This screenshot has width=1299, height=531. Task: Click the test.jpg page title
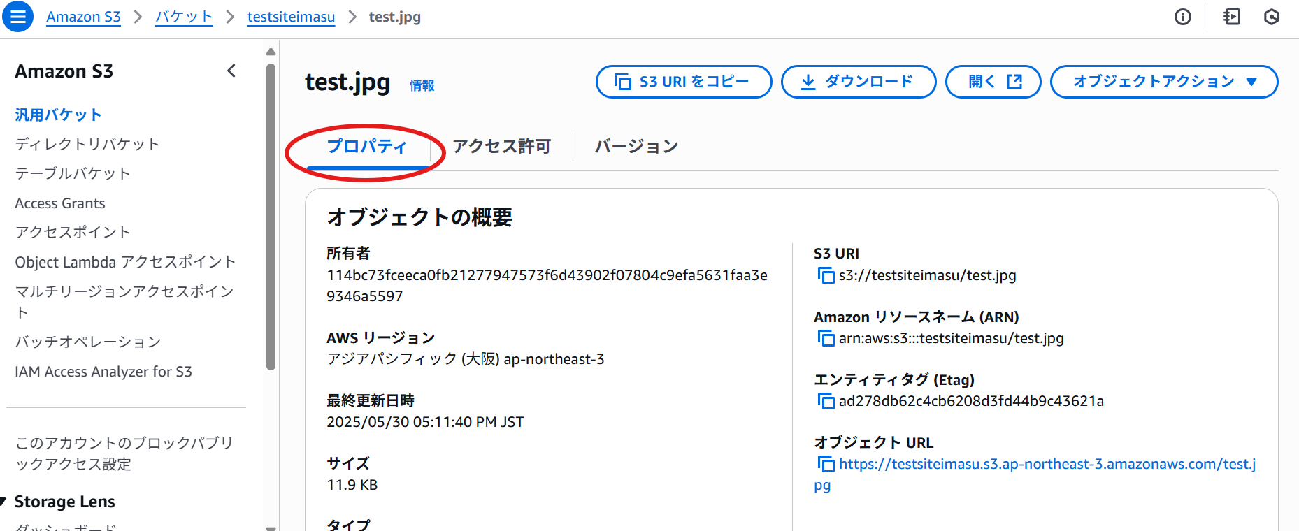pyautogui.click(x=347, y=82)
